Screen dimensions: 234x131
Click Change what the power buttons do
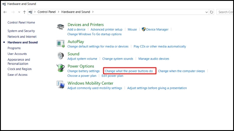(129, 71)
